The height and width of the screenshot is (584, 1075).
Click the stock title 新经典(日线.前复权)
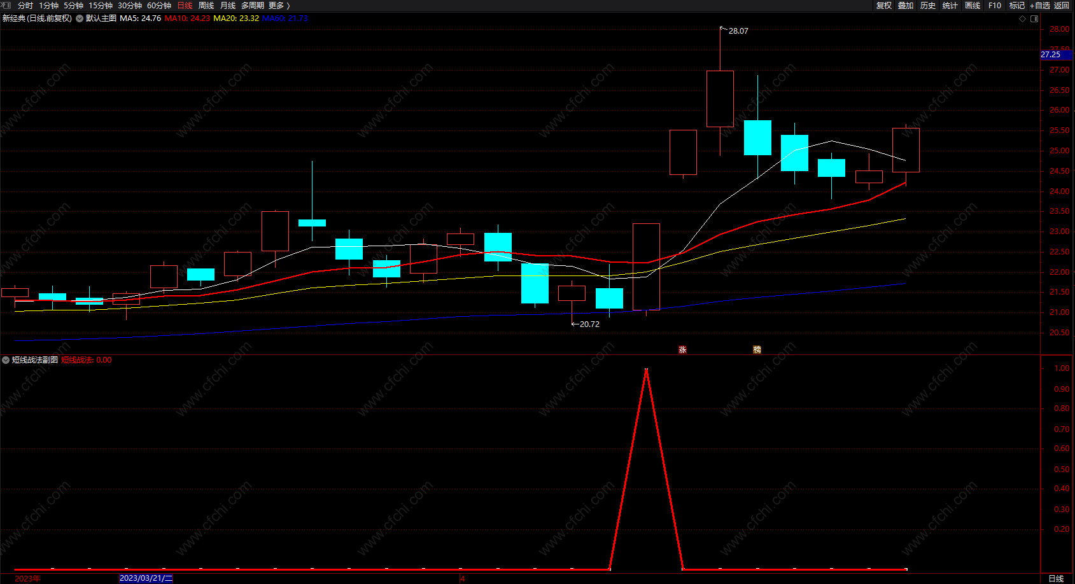37,18
